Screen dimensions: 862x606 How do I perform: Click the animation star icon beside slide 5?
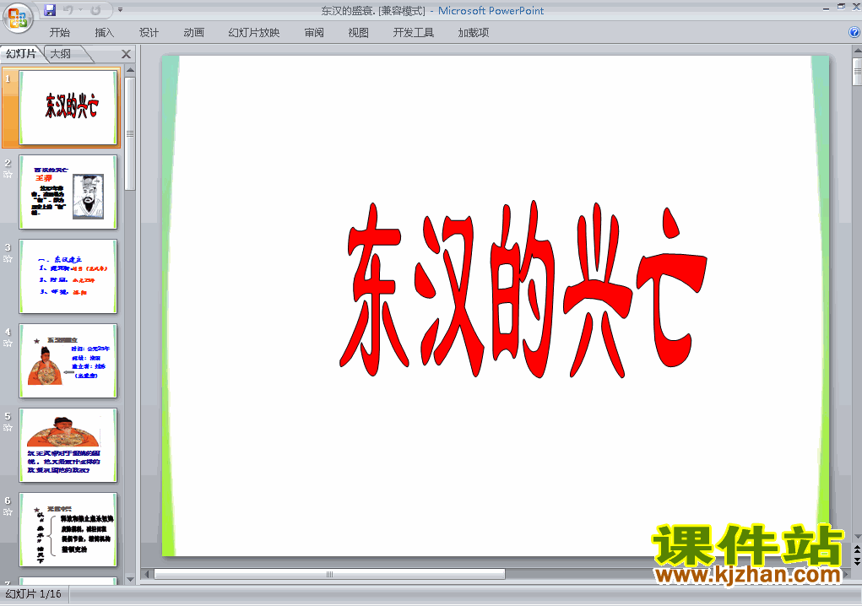pyautogui.click(x=8, y=427)
